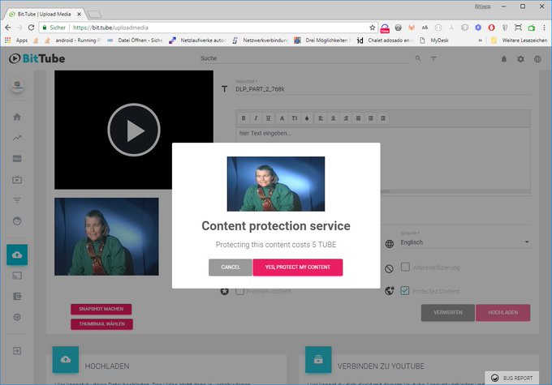This screenshot has height=385, width=552.
Task: Open the Bug Report button
Action: coord(511,378)
